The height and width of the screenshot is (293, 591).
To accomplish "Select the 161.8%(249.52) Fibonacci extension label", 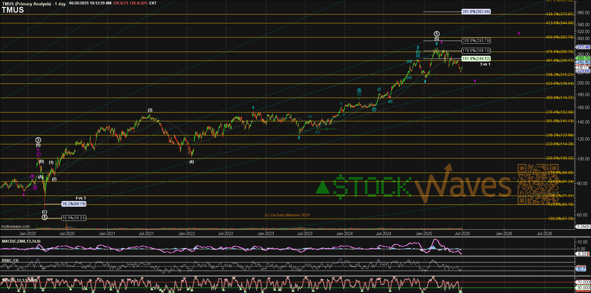I will 476,59.
